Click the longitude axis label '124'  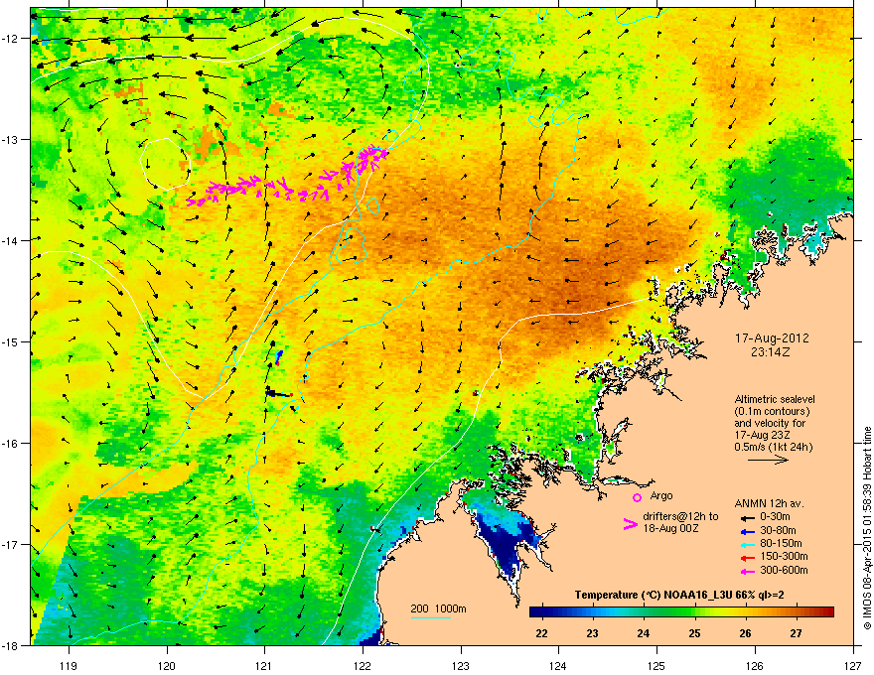[558, 665]
